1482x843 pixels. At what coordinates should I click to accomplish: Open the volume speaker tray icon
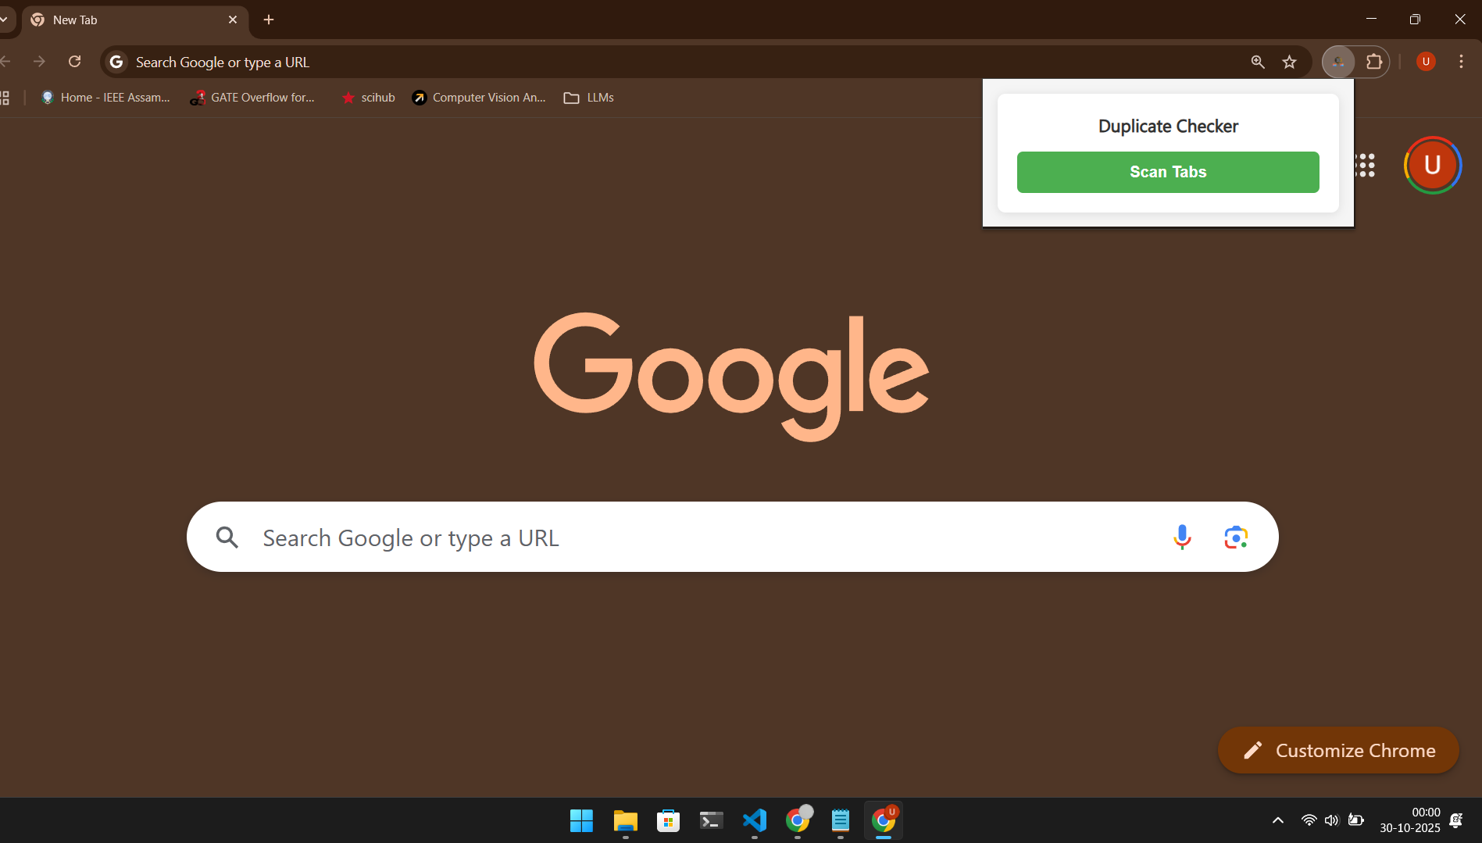[x=1332, y=820]
